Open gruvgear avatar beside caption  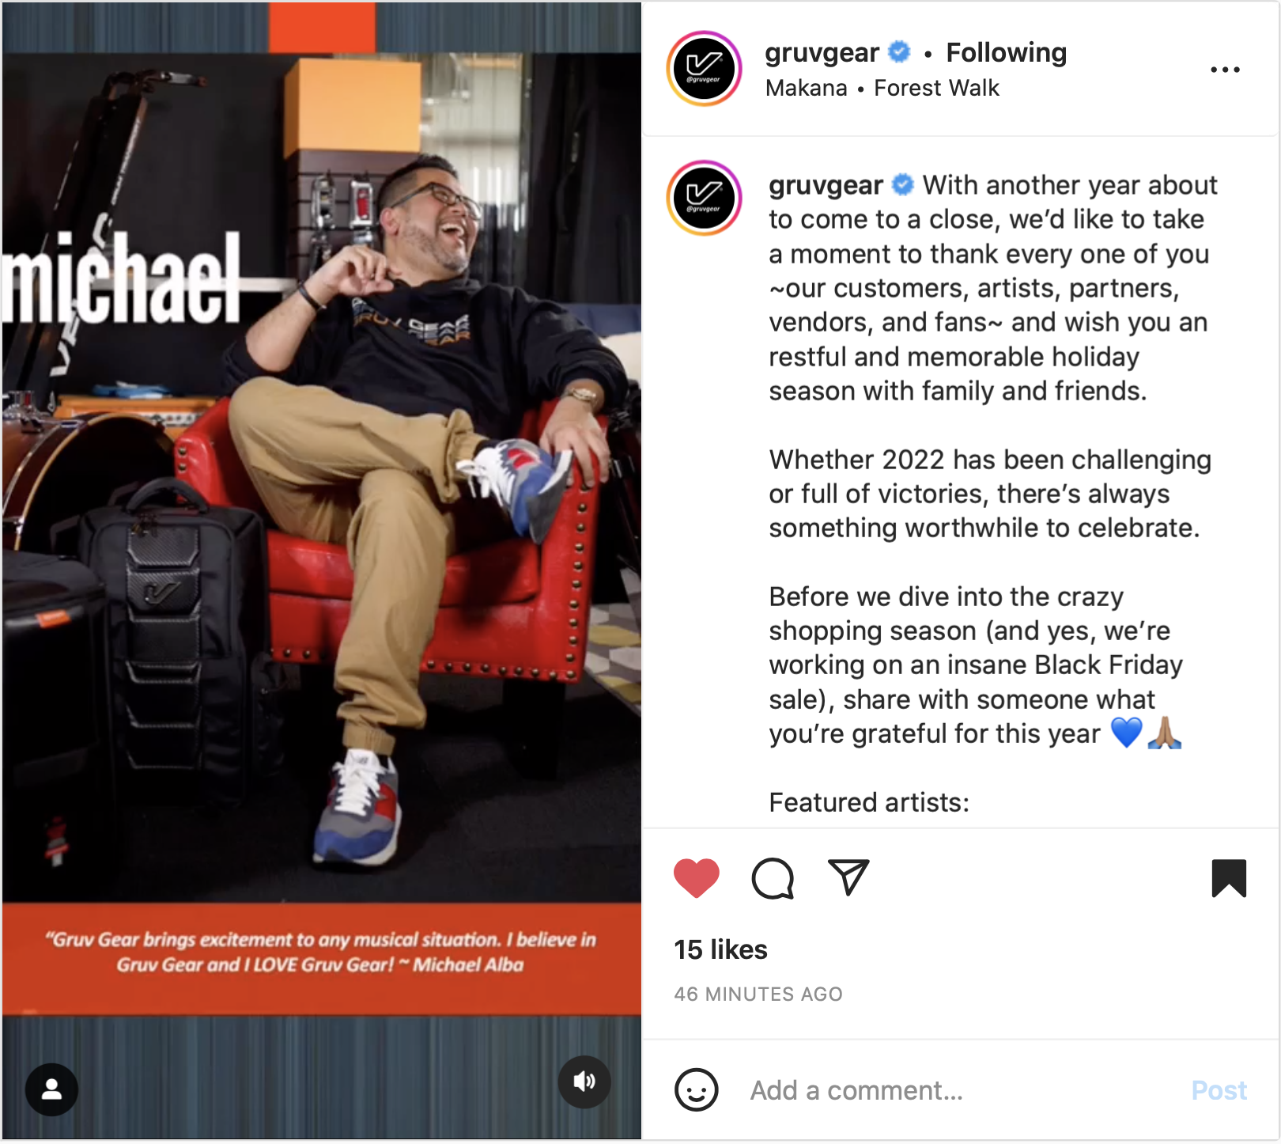(x=704, y=198)
